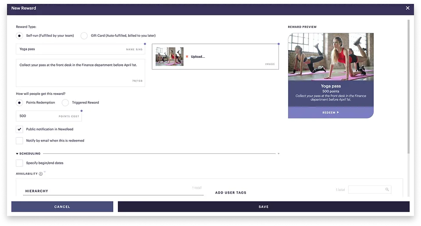Click the reward preview yoga photo
Image resolution: width=421 pixels, height=226 pixels.
click(x=331, y=56)
